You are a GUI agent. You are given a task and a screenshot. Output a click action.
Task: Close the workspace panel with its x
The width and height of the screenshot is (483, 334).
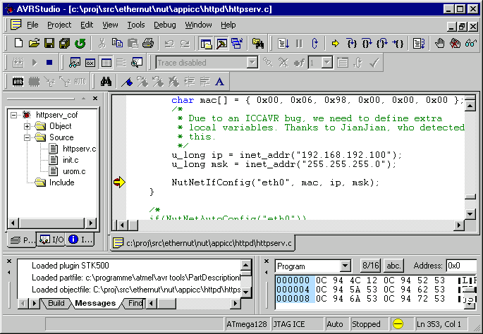pos(95,98)
